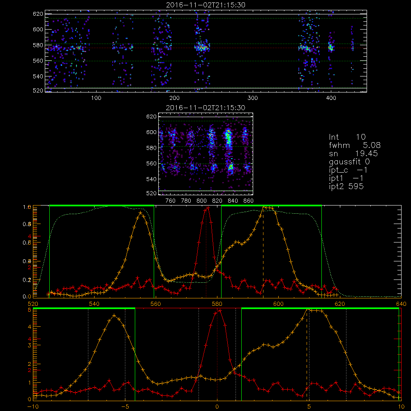This screenshot has height=411, width=411.
Task: Click the timestamp title above the middle spectrogram
Action: (206, 107)
